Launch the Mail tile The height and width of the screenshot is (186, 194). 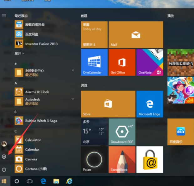pos(135,35)
